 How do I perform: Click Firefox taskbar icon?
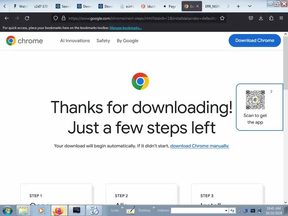(x=59, y=210)
